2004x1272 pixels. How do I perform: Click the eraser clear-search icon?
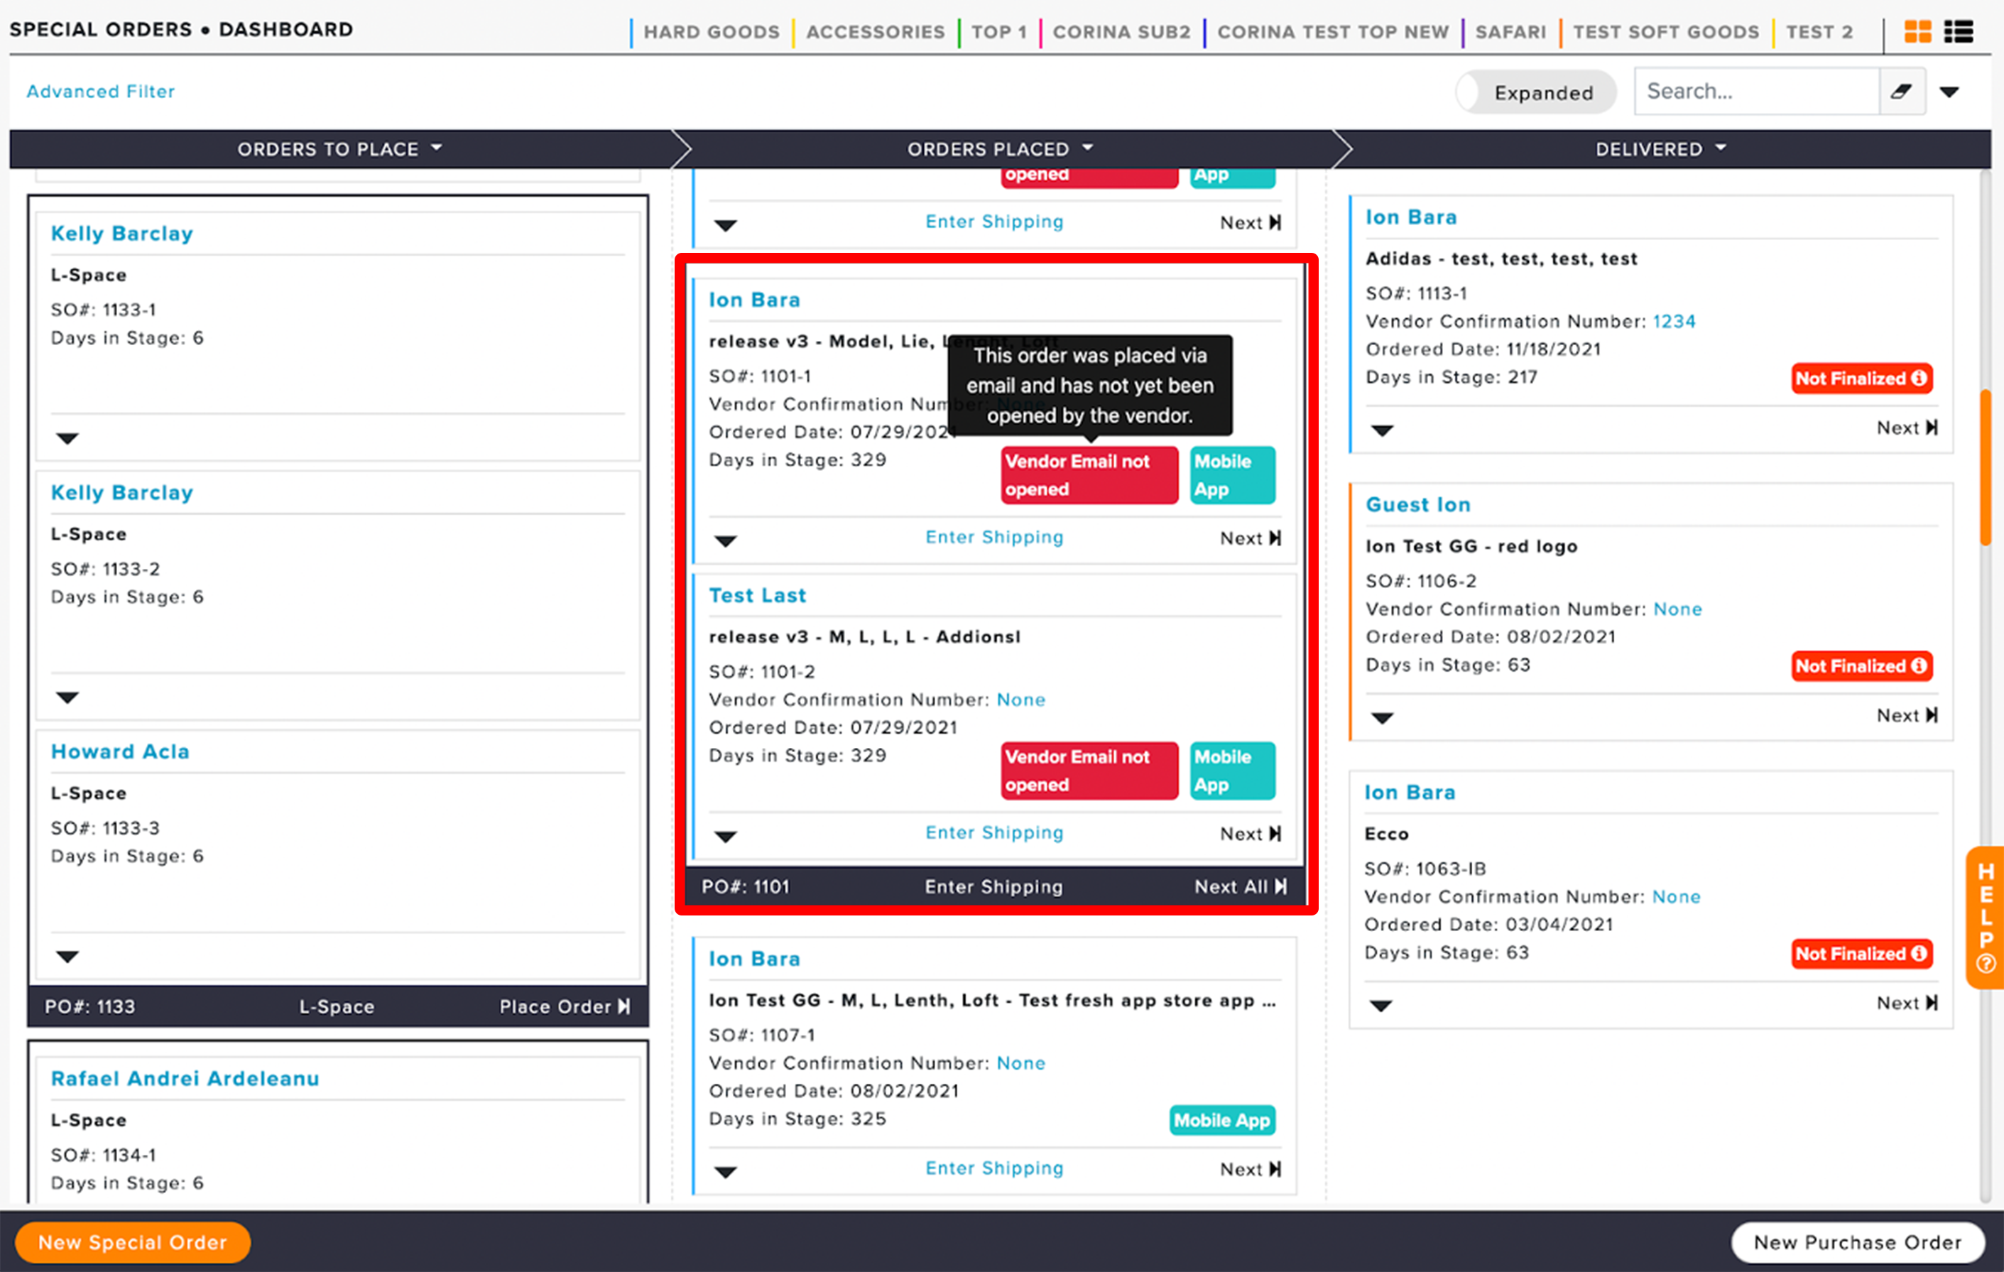point(1901,92)
